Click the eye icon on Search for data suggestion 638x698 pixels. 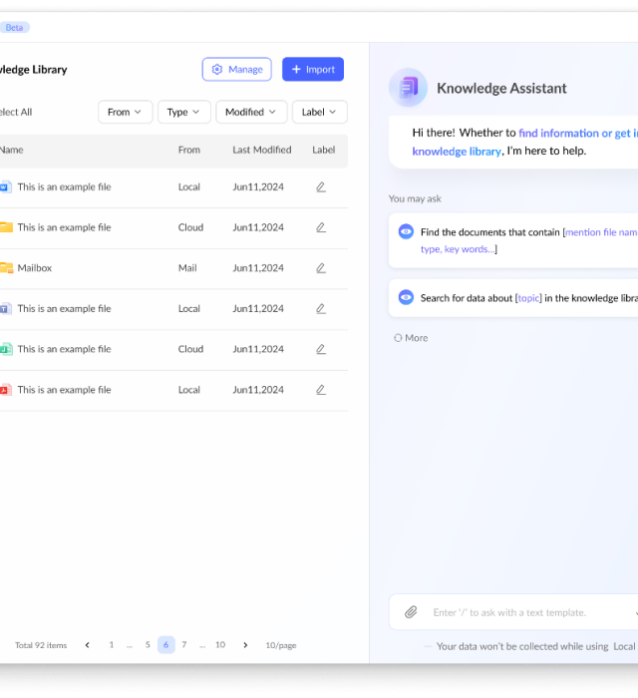(x=406, y=297)
